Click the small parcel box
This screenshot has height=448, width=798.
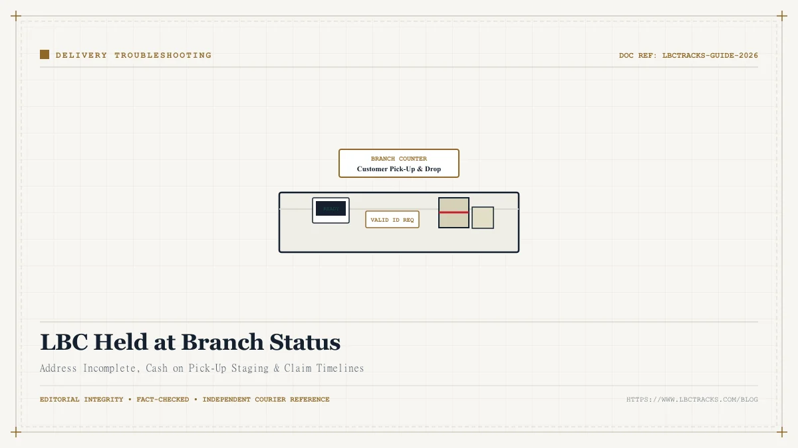[x=483, y=218]
